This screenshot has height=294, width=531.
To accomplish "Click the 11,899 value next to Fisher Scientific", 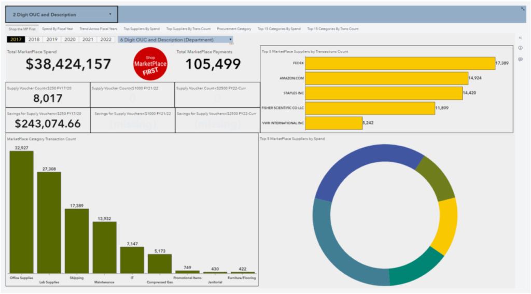I will [x=442, y=108].
